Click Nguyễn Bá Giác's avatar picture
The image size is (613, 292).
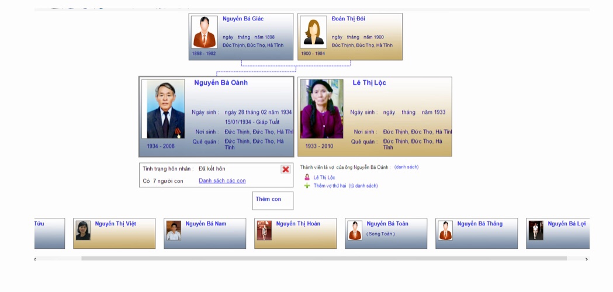coord(205,32)
